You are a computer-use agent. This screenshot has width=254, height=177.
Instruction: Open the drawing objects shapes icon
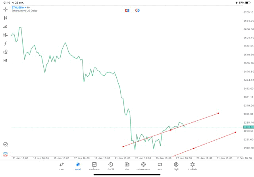(x=6, y=52)
